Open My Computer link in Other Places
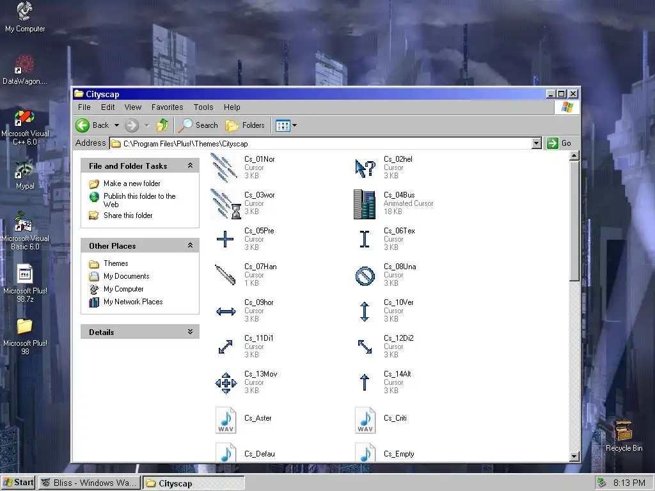This screenshot has height=491, width=655. point(123,289)
